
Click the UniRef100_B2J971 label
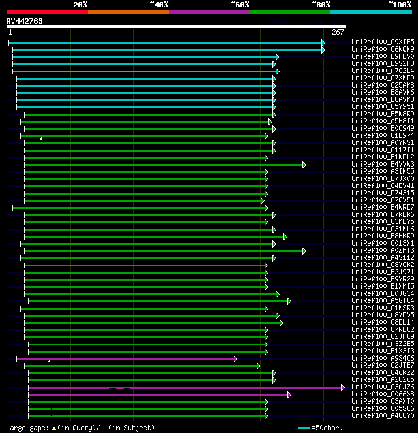click(x=383, y=272)
